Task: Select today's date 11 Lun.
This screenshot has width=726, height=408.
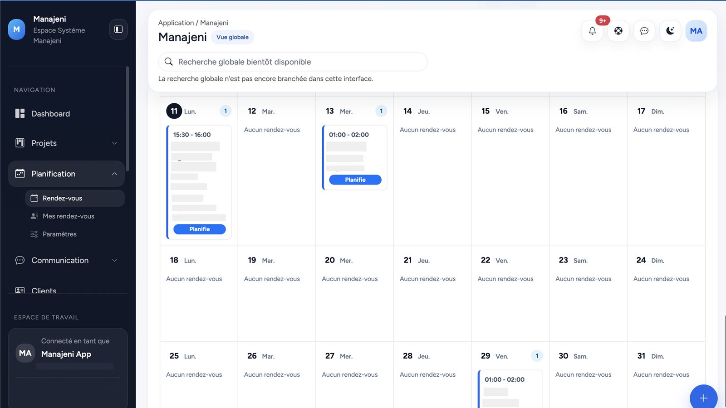Action: coord(174,111)
